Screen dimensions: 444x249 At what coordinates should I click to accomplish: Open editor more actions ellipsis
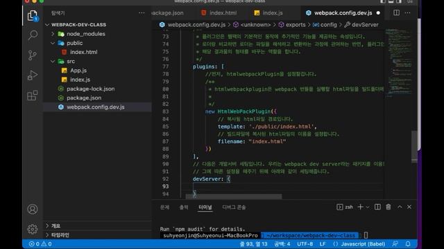(407, 12)
